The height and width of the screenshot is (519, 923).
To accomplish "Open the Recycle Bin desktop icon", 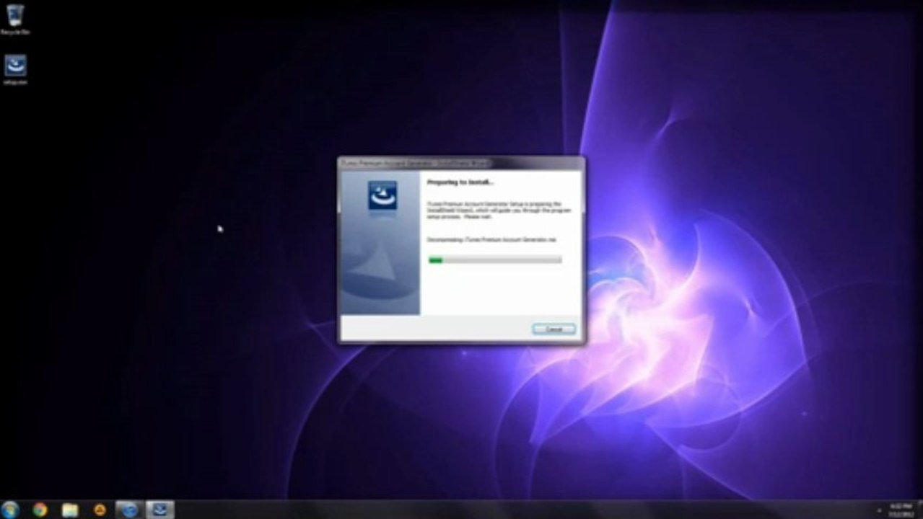I will coord(15,19).
